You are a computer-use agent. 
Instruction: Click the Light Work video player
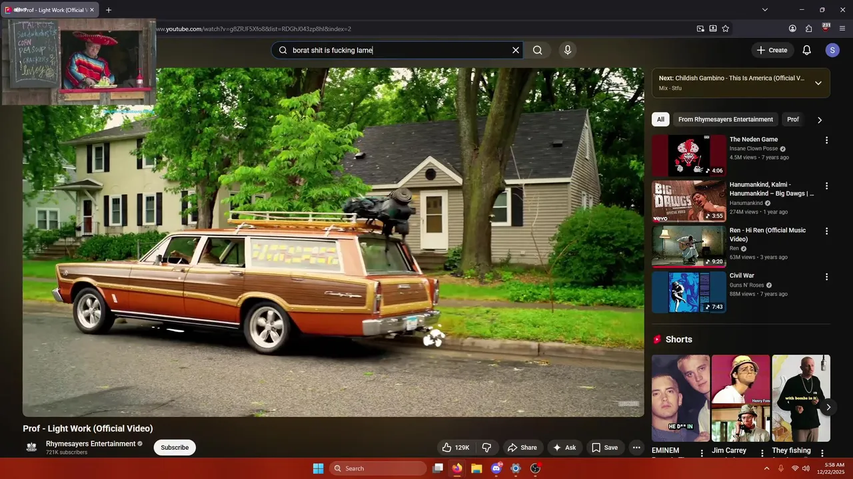[333, 242]
